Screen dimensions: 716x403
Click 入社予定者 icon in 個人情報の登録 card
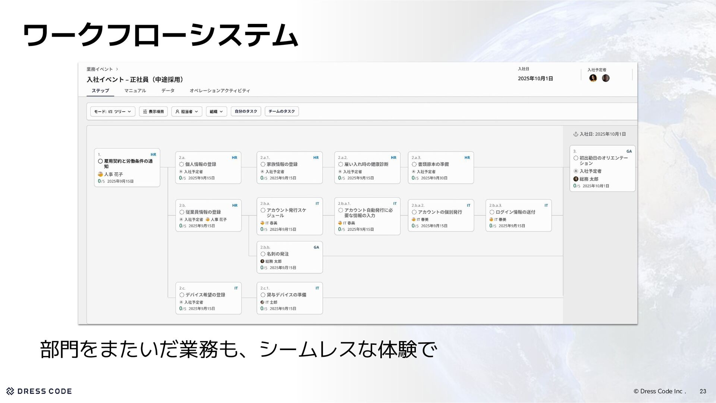tap(181, 172)
